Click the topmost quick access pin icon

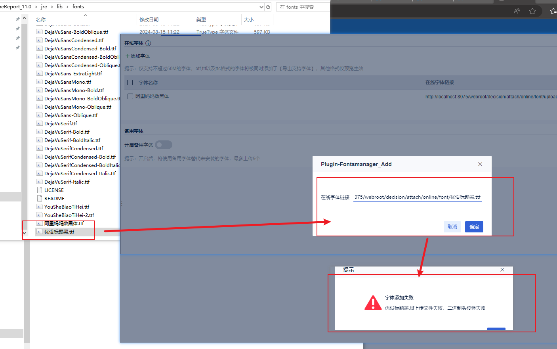(17, 19)
